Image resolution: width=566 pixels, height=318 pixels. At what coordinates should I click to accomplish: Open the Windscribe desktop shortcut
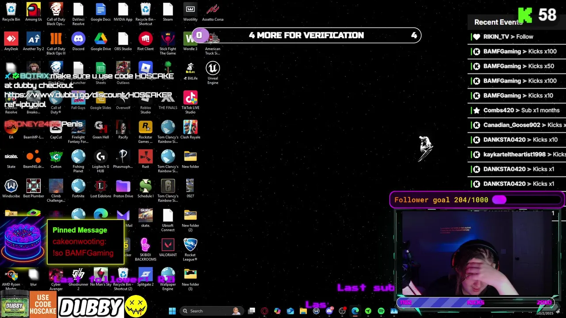pyautogui.click(x=11, y=189)
